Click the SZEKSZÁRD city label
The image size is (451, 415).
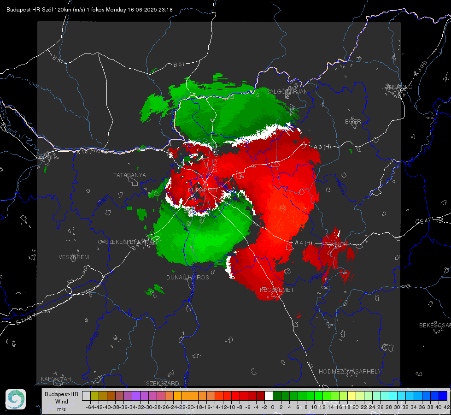[x=163, y=383]
